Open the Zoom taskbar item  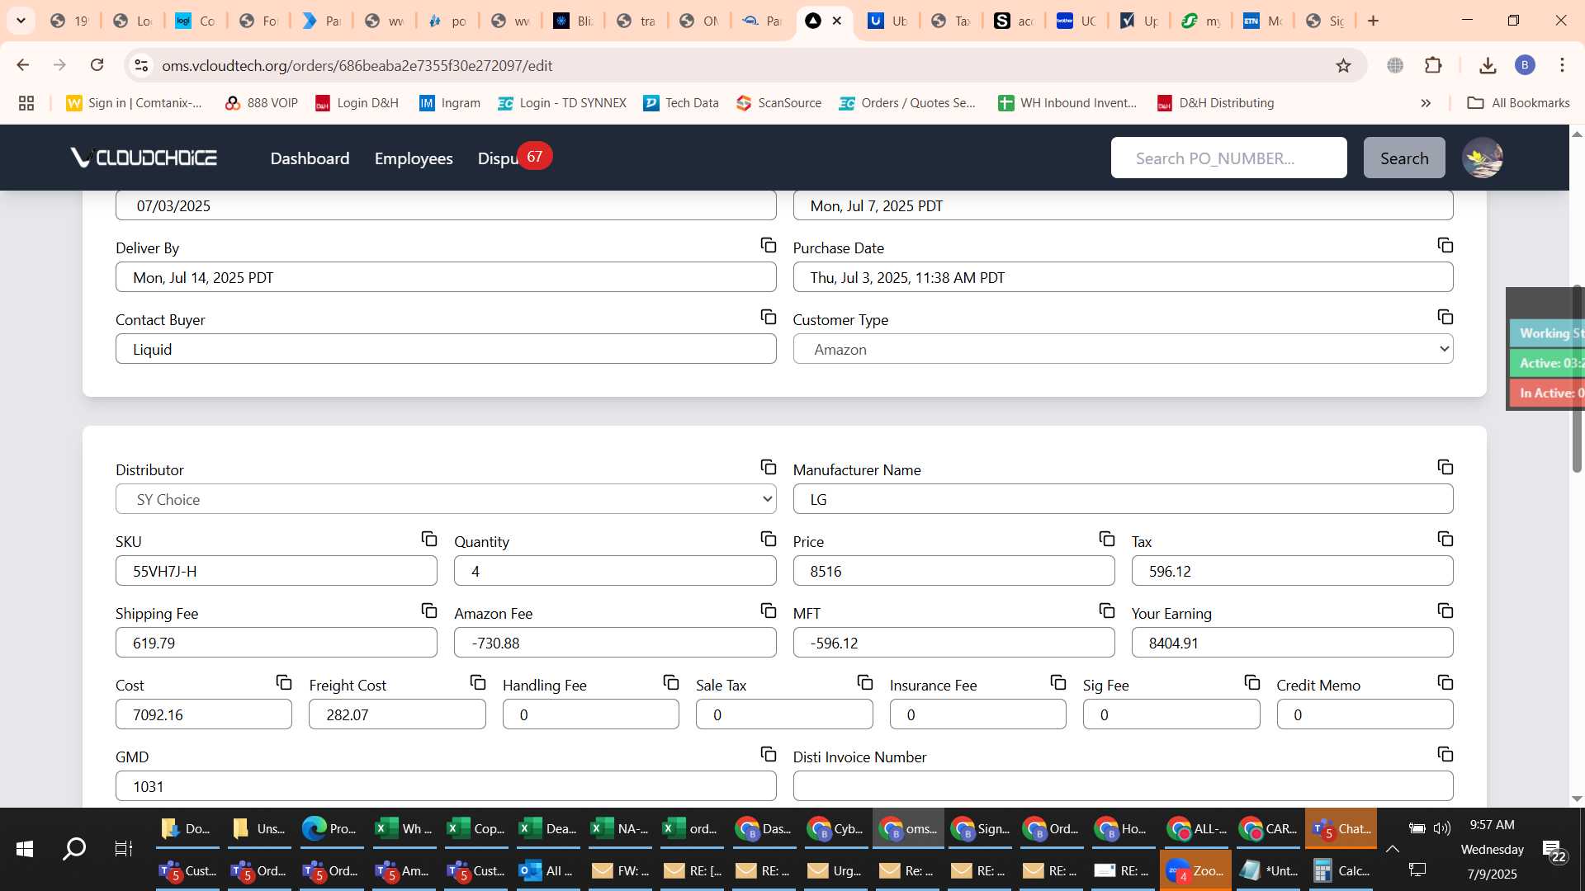point(1195,870)
